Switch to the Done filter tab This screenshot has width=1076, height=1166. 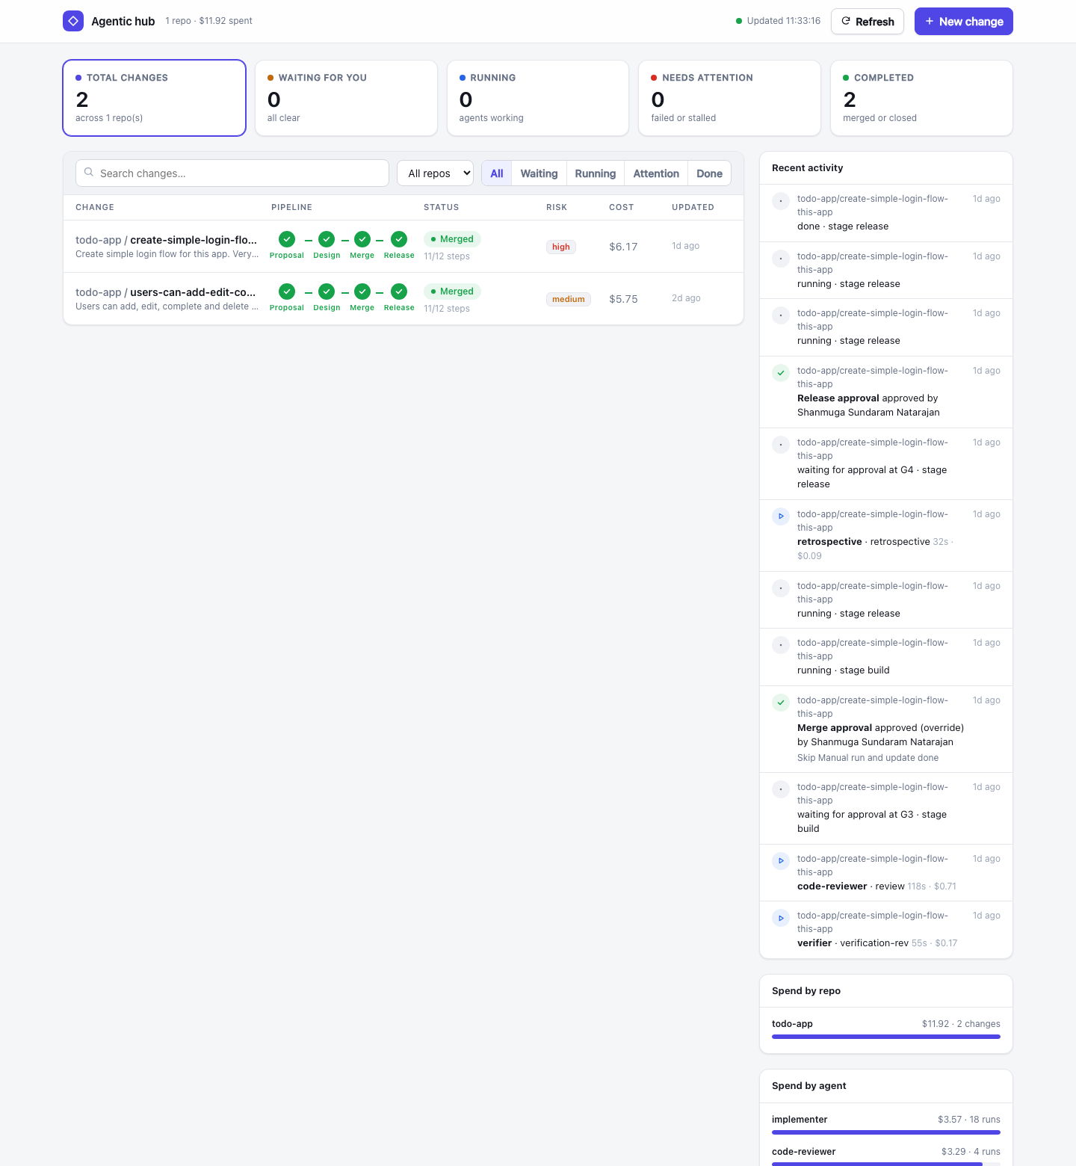(709, 173)
